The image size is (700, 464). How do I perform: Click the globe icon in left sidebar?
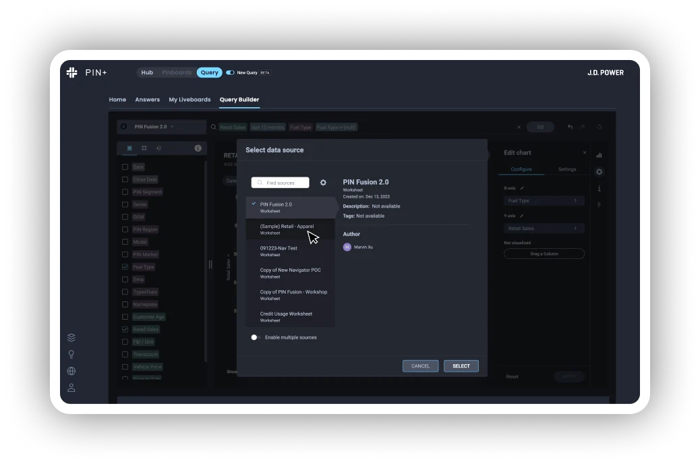pos(71,371)
